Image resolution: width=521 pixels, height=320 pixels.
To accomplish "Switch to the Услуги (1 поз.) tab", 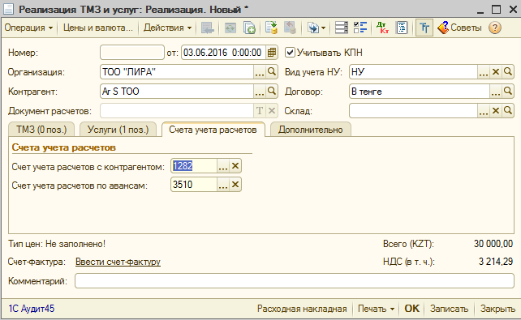I will click(118, 130).
